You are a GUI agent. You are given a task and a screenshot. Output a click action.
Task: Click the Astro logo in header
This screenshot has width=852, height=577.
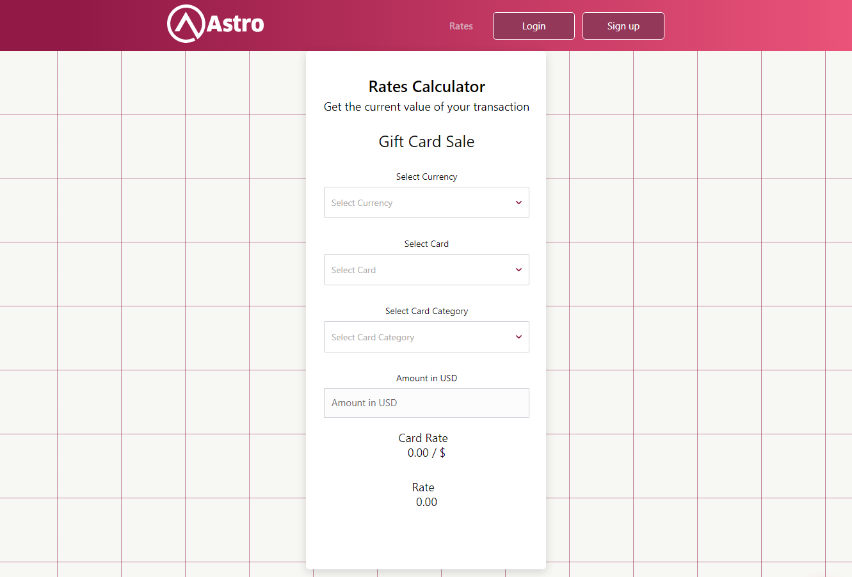pos(216,24)
